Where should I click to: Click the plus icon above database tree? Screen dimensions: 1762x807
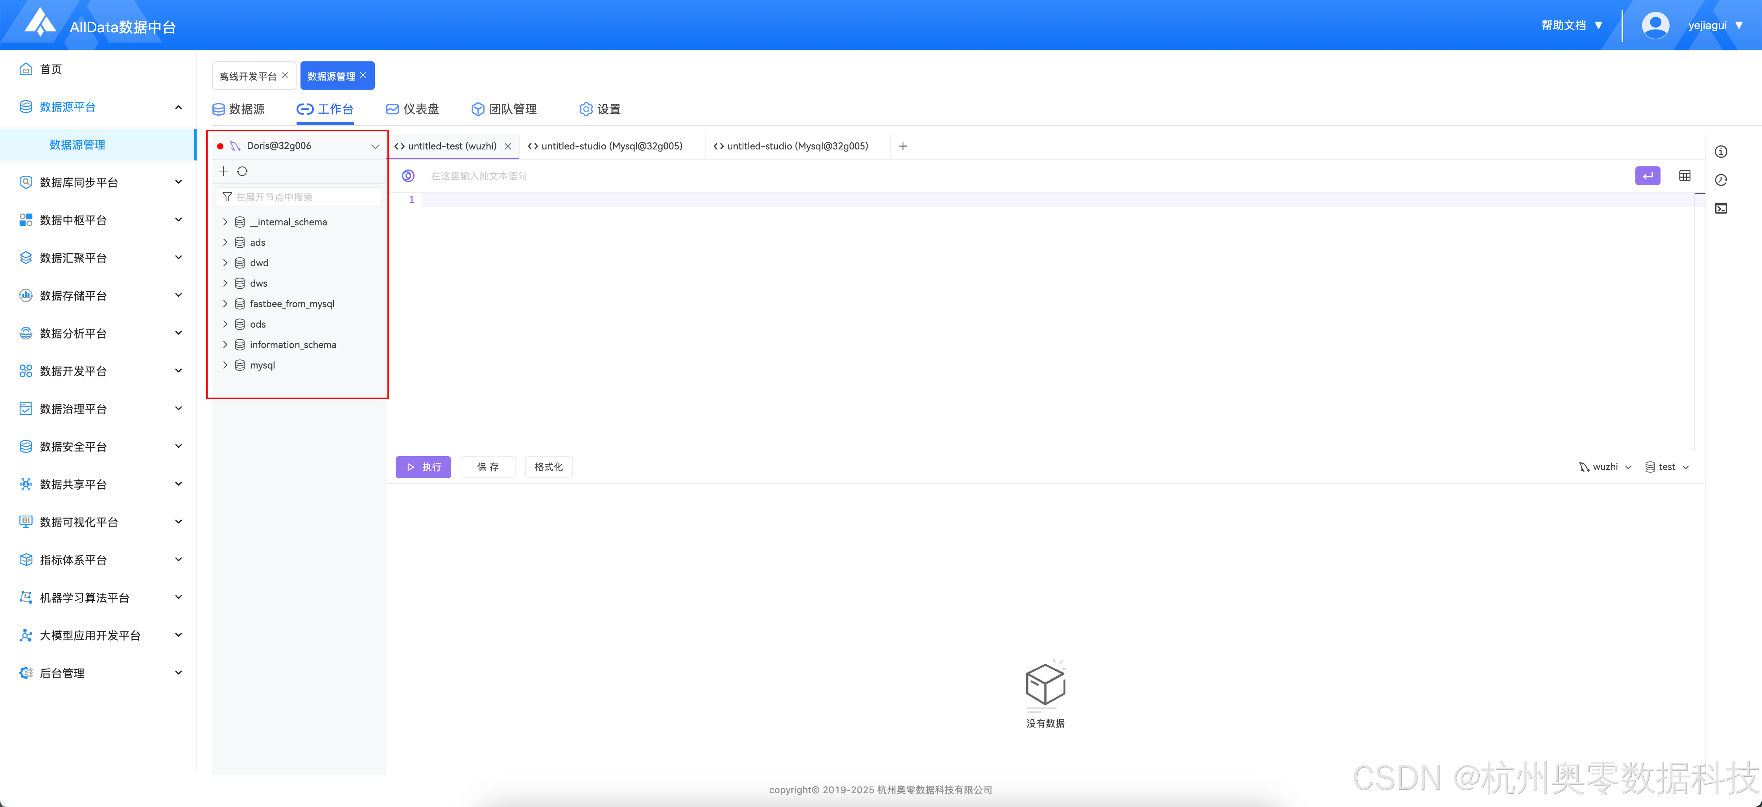click(223, 171)
